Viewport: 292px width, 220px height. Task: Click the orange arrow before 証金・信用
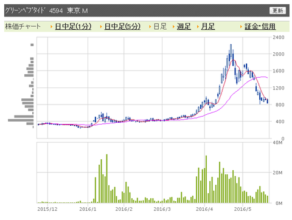241,27
